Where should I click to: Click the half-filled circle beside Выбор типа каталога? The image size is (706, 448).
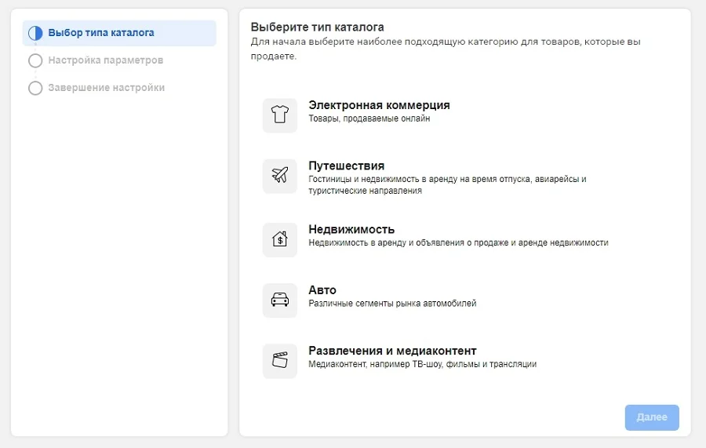(35, 33)
